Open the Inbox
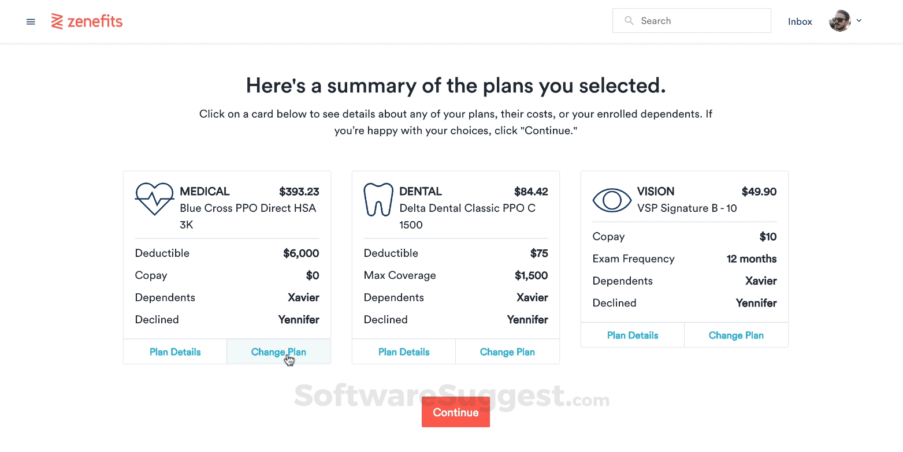This screenshot has width=903, height=452. click(x=800, y=21)
